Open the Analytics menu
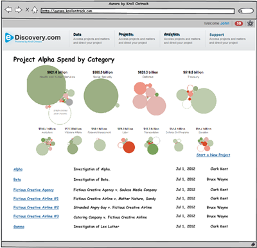Viewport: 257px width, 248px height. [172, 35]
